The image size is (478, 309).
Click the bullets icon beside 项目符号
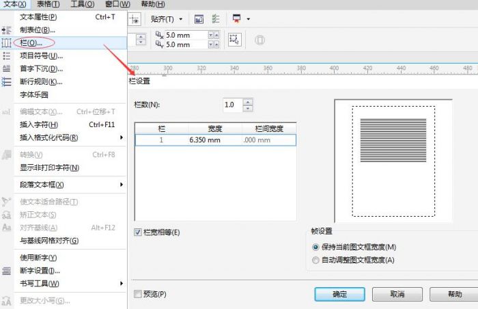[6, 56]
